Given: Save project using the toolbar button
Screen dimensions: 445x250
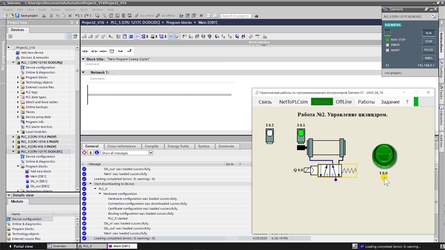Looking at the screenshot, I should (x=26, y=16).
